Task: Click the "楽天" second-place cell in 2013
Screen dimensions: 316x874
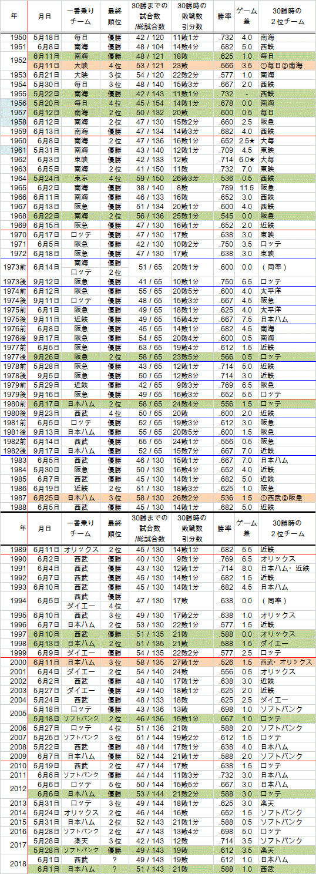Action: [287, 803]
